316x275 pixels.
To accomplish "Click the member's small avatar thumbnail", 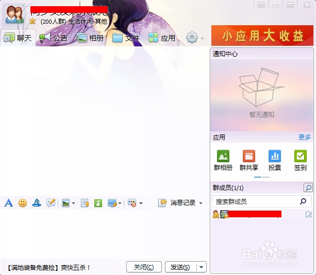I will point(224,214).
